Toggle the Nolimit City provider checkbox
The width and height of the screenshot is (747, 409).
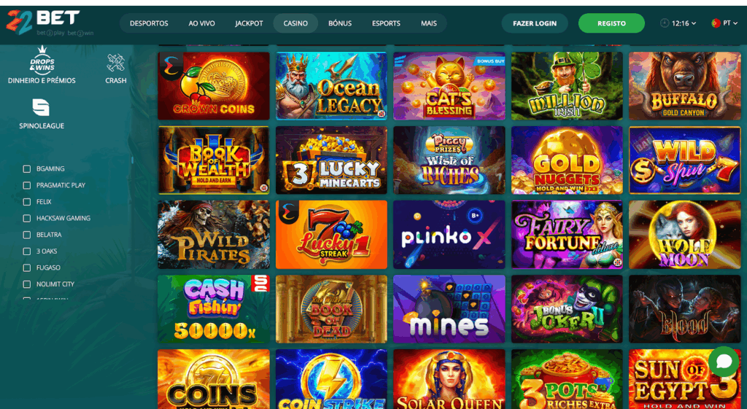click(x=27, y=284)
